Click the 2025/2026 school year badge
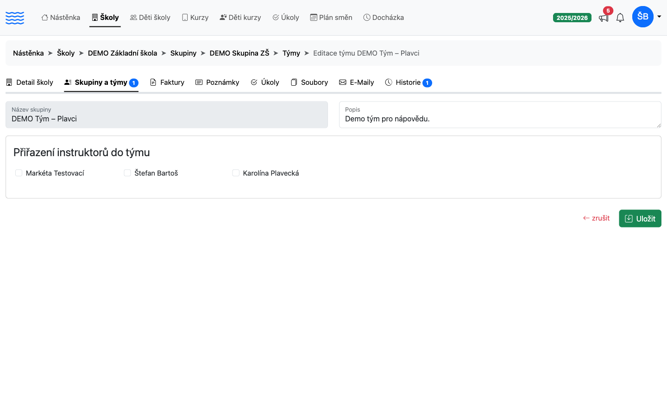The height and width of the screenshot is (417, 667). 572,18
